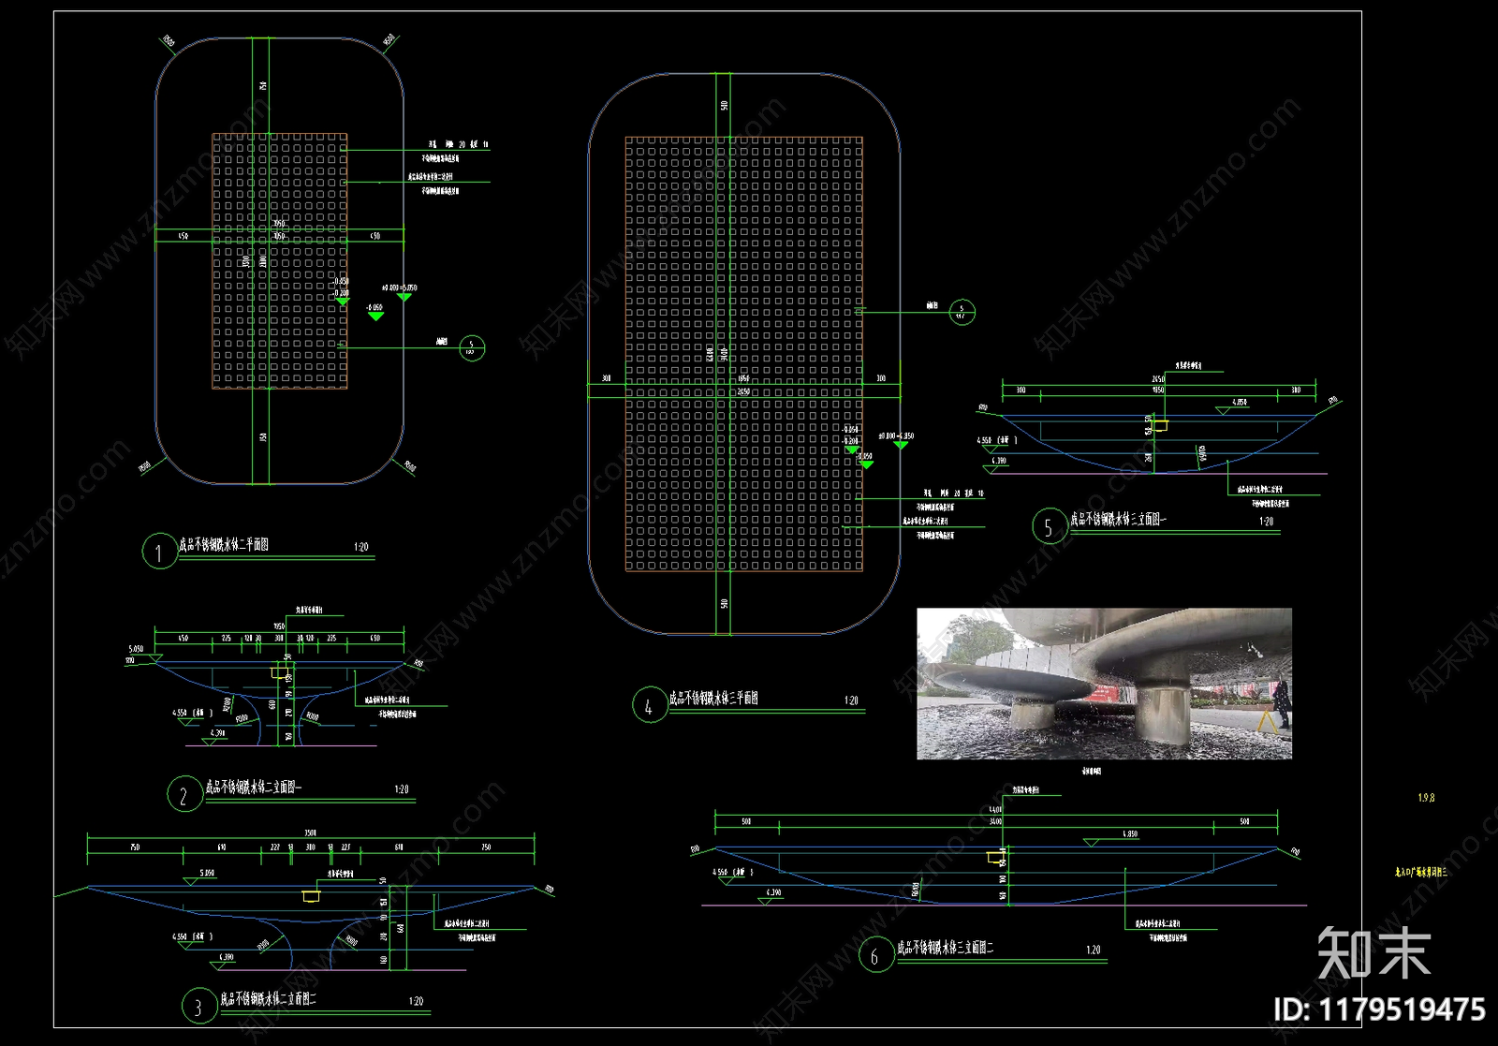Open the fountain bowl reference photo

(x=1104, y=684)
